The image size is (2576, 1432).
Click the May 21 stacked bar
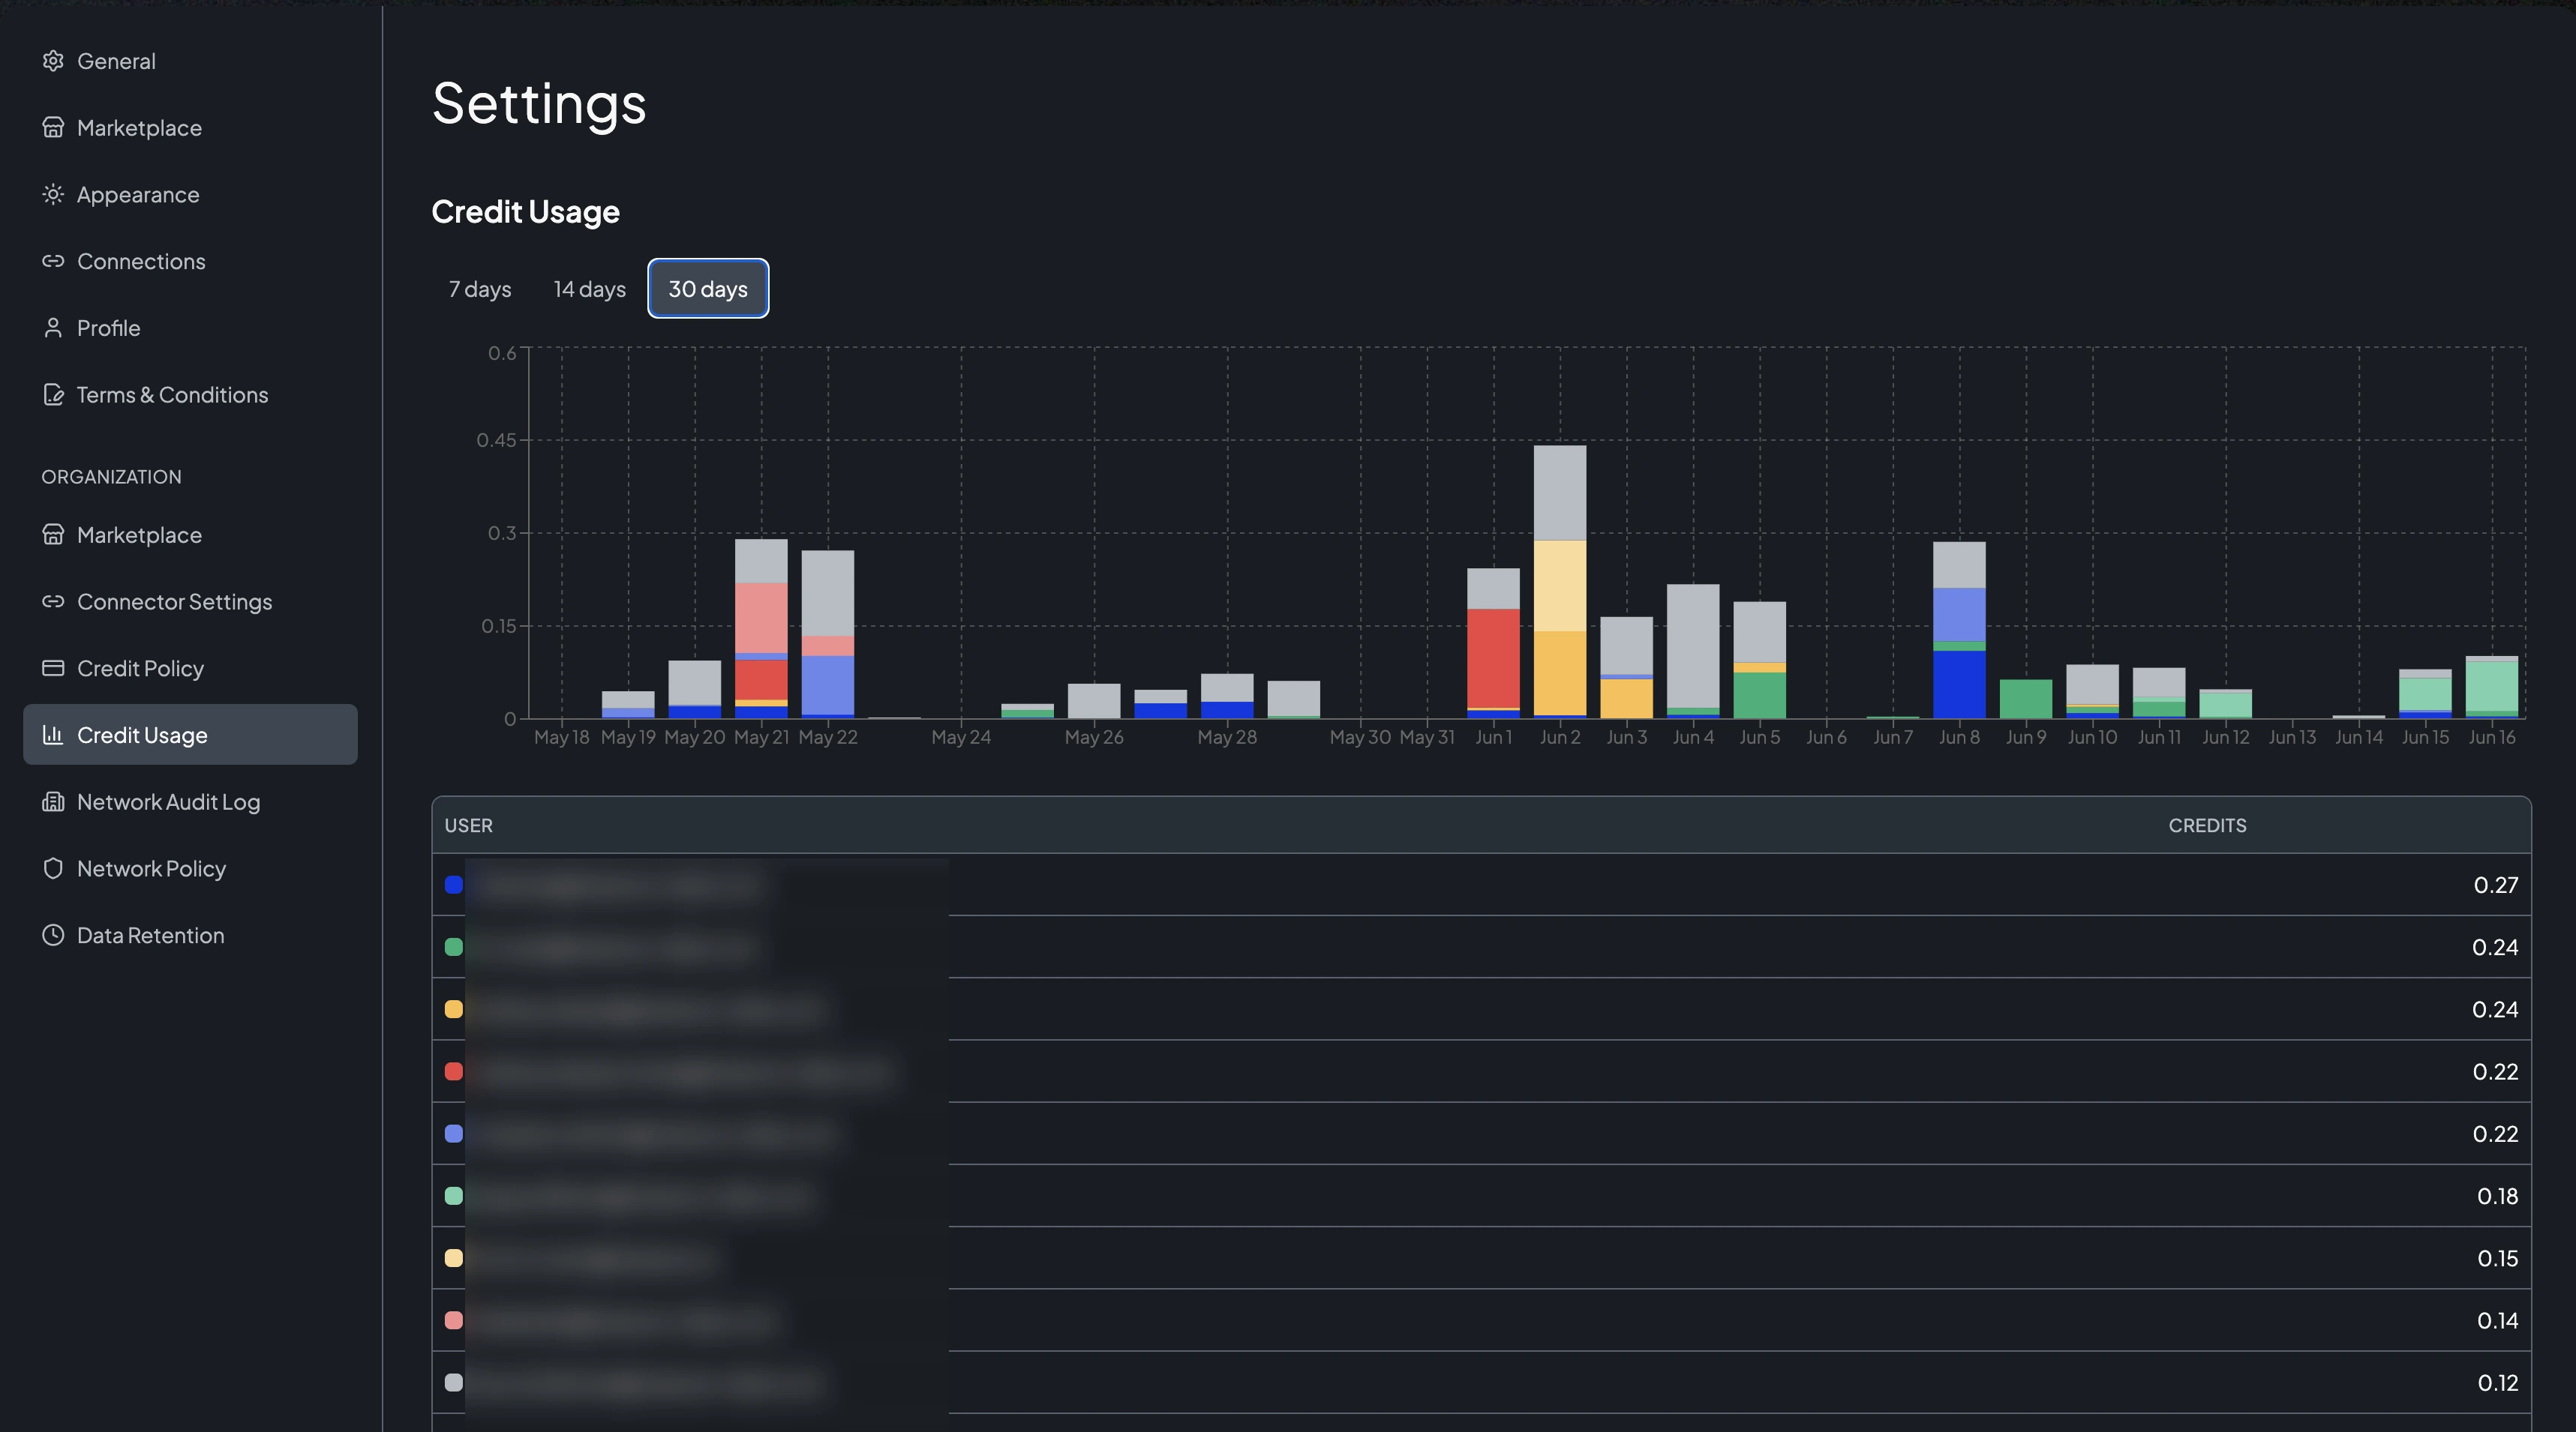(x=761, y=628)
